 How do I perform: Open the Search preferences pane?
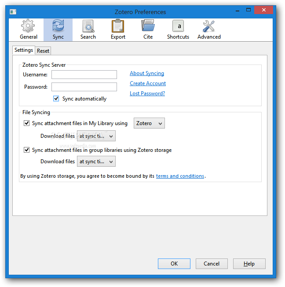pos(88,30)
